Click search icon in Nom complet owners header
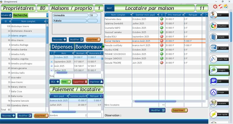Viewport: 233px width, 124px height. 45,21
